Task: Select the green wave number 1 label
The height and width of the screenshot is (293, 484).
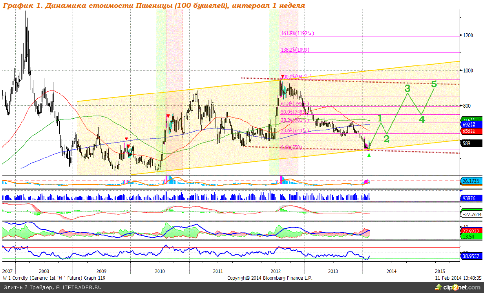Action: point(379,118)
